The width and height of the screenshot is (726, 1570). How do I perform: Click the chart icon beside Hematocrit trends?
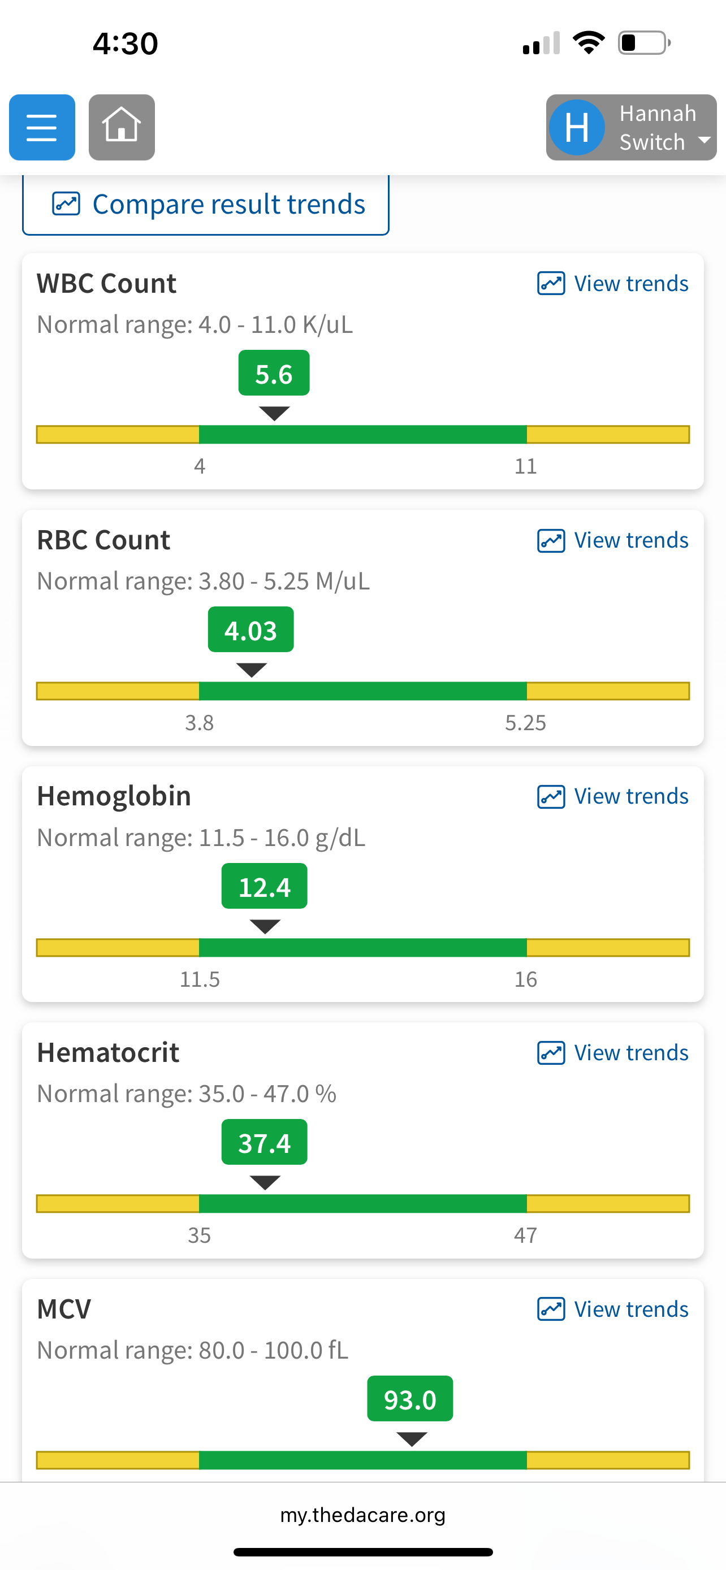(x=551, y=1052)
